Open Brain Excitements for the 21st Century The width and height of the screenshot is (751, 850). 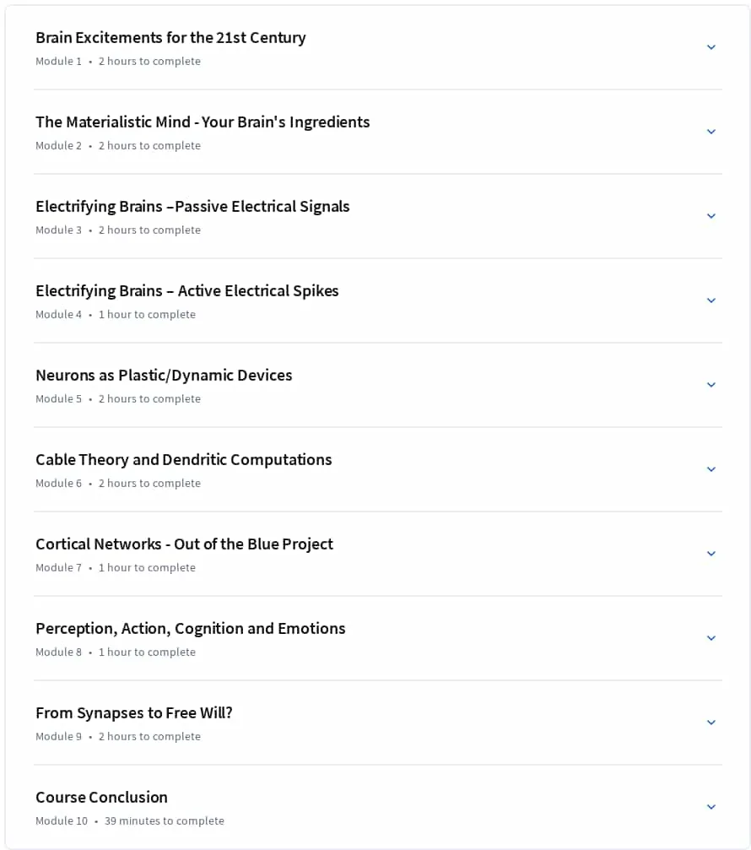(x=170, y=38)
